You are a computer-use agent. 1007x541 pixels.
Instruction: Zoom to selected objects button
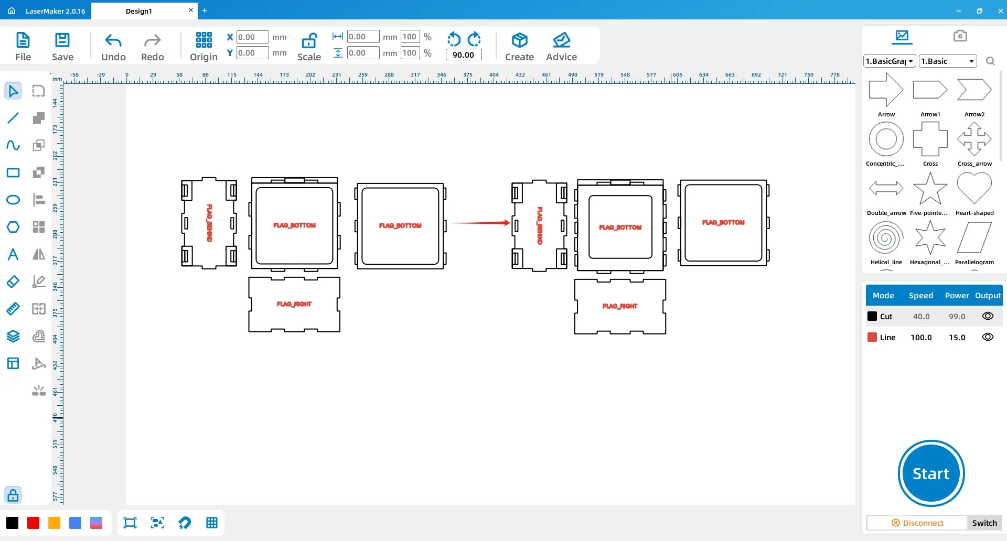click(157, 523)
